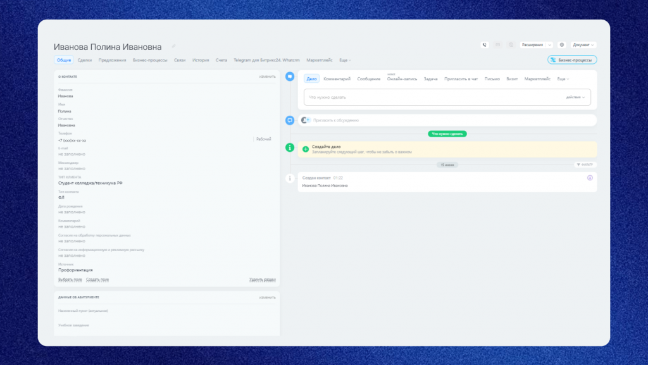Screen dimensions: 648x365
Task: Select the Комментарий tab in timeline
Action: click(x=337, y=79)
